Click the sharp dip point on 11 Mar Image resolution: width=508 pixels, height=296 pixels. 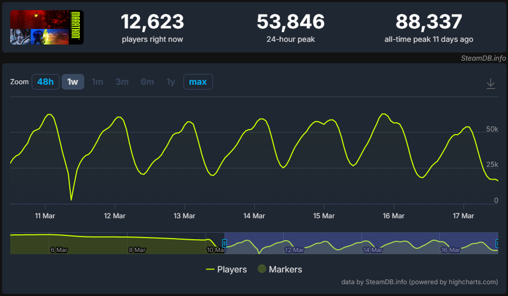71,199
